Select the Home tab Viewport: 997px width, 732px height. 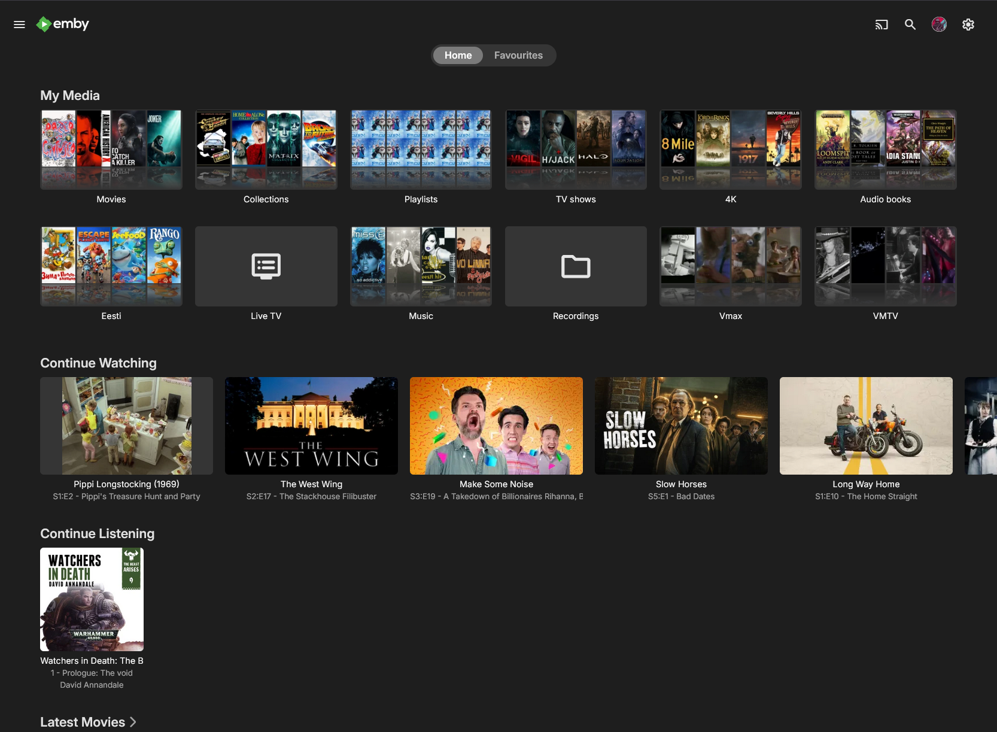458,55
